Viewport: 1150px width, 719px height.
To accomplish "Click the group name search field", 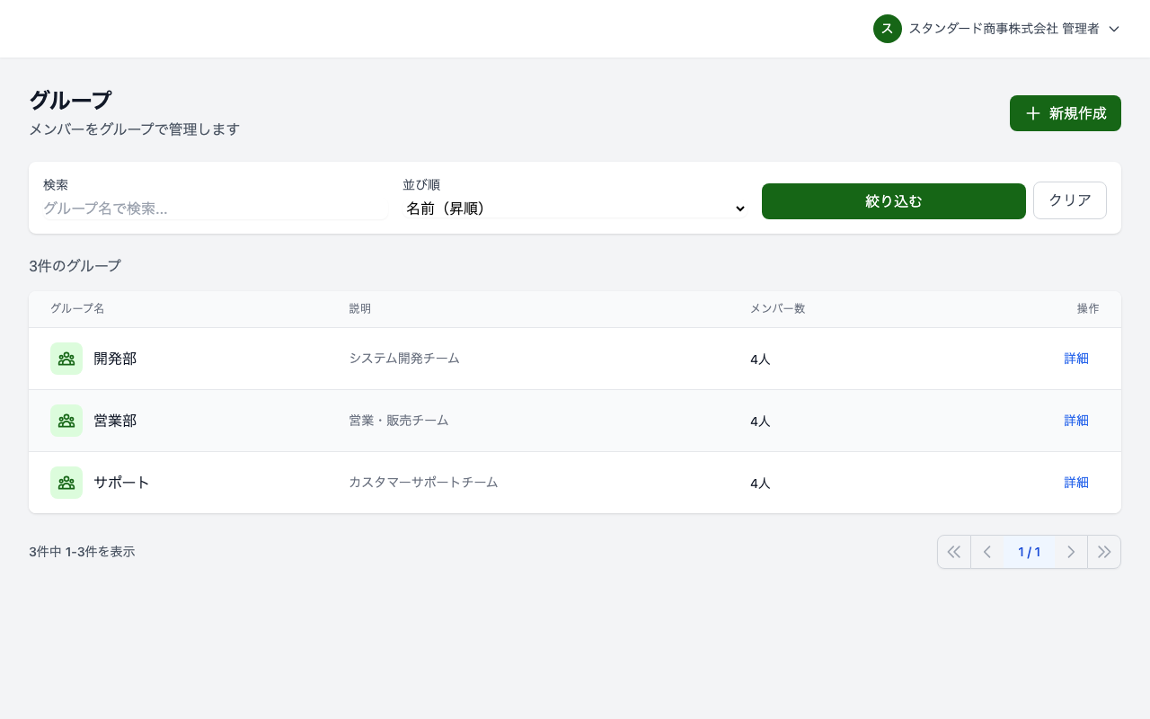I will tap(211, 208).
